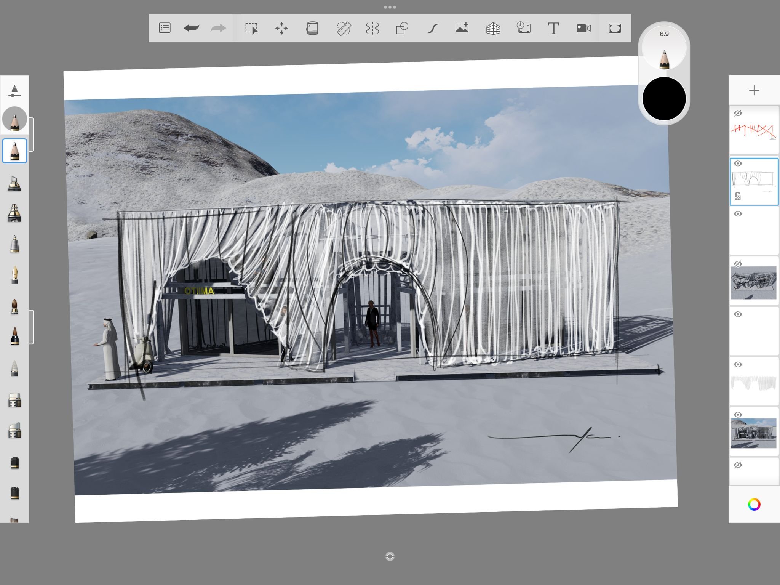Screen dimensions: 780x585
Task: Reset canvas rotation icon at bottom
Action: [390, 556]
